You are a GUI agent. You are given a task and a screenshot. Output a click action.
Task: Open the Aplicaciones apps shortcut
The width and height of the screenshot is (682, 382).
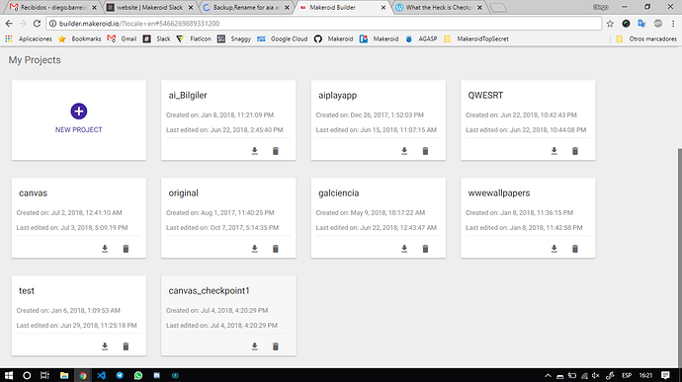click(x=29, y=38)
